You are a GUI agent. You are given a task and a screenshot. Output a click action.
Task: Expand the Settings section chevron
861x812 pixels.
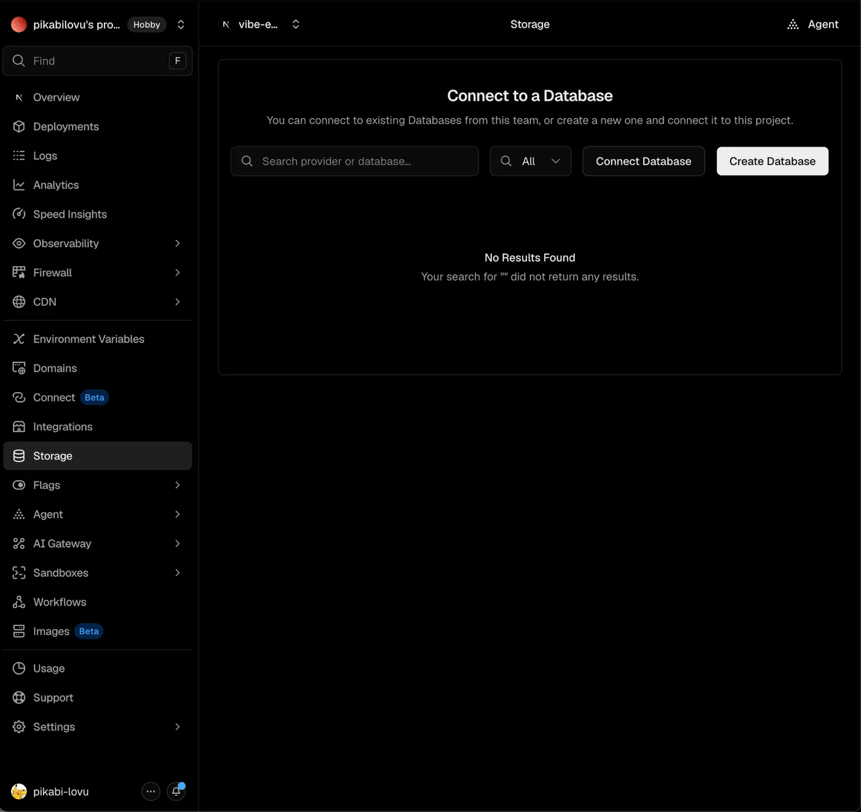[x=177, y=727]
